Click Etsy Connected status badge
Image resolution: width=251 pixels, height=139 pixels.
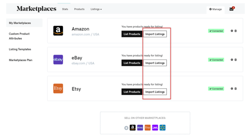click(x=216, y=89)
